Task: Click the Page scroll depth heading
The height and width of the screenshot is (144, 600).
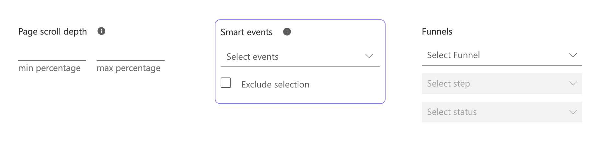Action: 52,32
